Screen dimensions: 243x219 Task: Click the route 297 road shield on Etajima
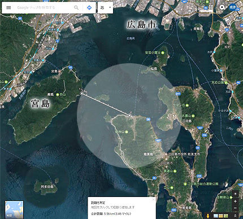178,94
